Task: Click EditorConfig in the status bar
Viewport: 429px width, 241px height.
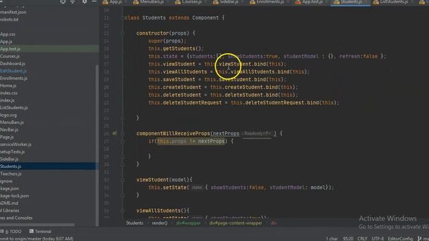Action: (400, 238)
